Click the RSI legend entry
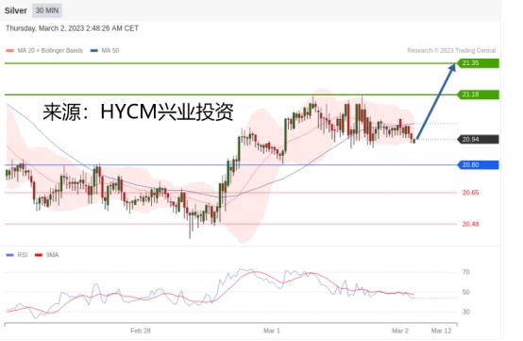Image resolution: width=523 pixels, height=341 pixels. click(17, 255)
